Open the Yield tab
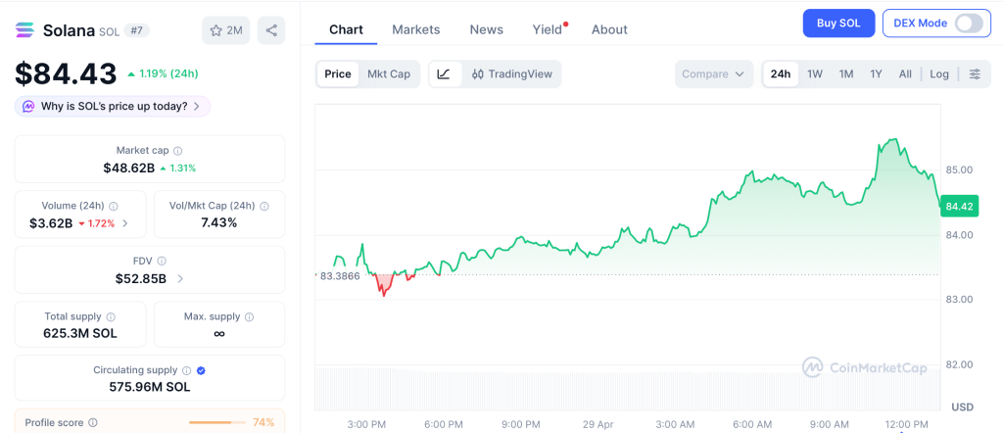 (x=548, y=29)
